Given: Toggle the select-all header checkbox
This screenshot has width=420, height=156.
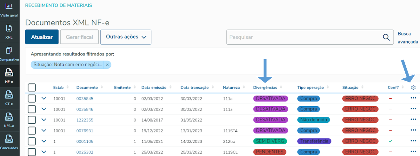Looking at the screenshot, I should click(x=32, y=88).
